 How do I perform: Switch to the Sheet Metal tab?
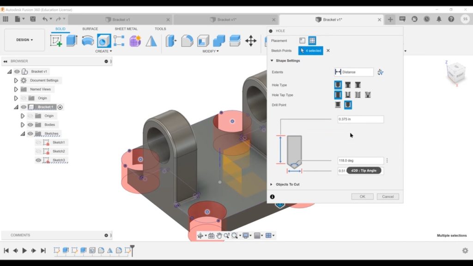pos(126,29)
